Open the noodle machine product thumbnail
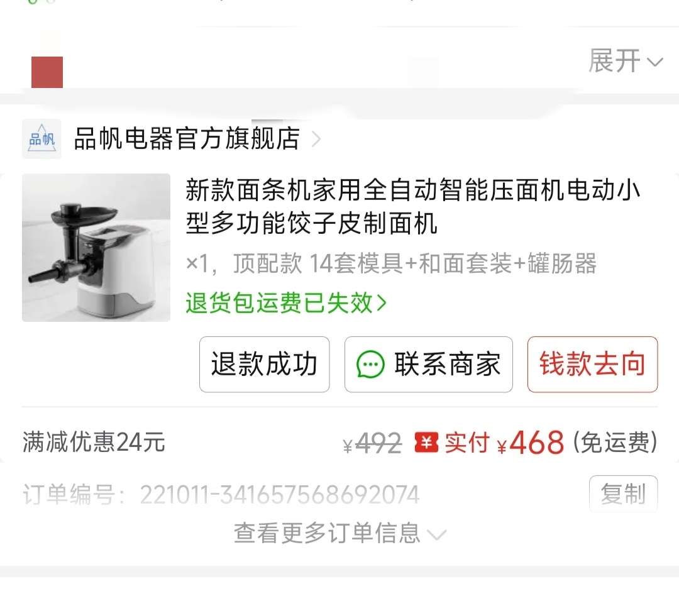The width and height of the screenshot is (679, 591). pyautogui.click(x=96, y=248)
